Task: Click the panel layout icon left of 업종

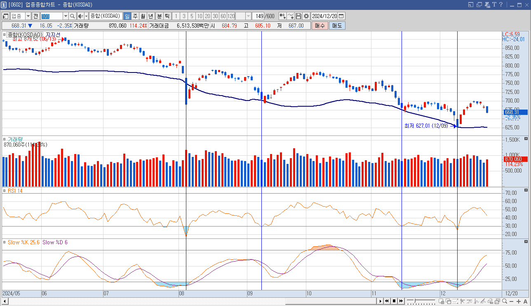Action: click(6, 16)
